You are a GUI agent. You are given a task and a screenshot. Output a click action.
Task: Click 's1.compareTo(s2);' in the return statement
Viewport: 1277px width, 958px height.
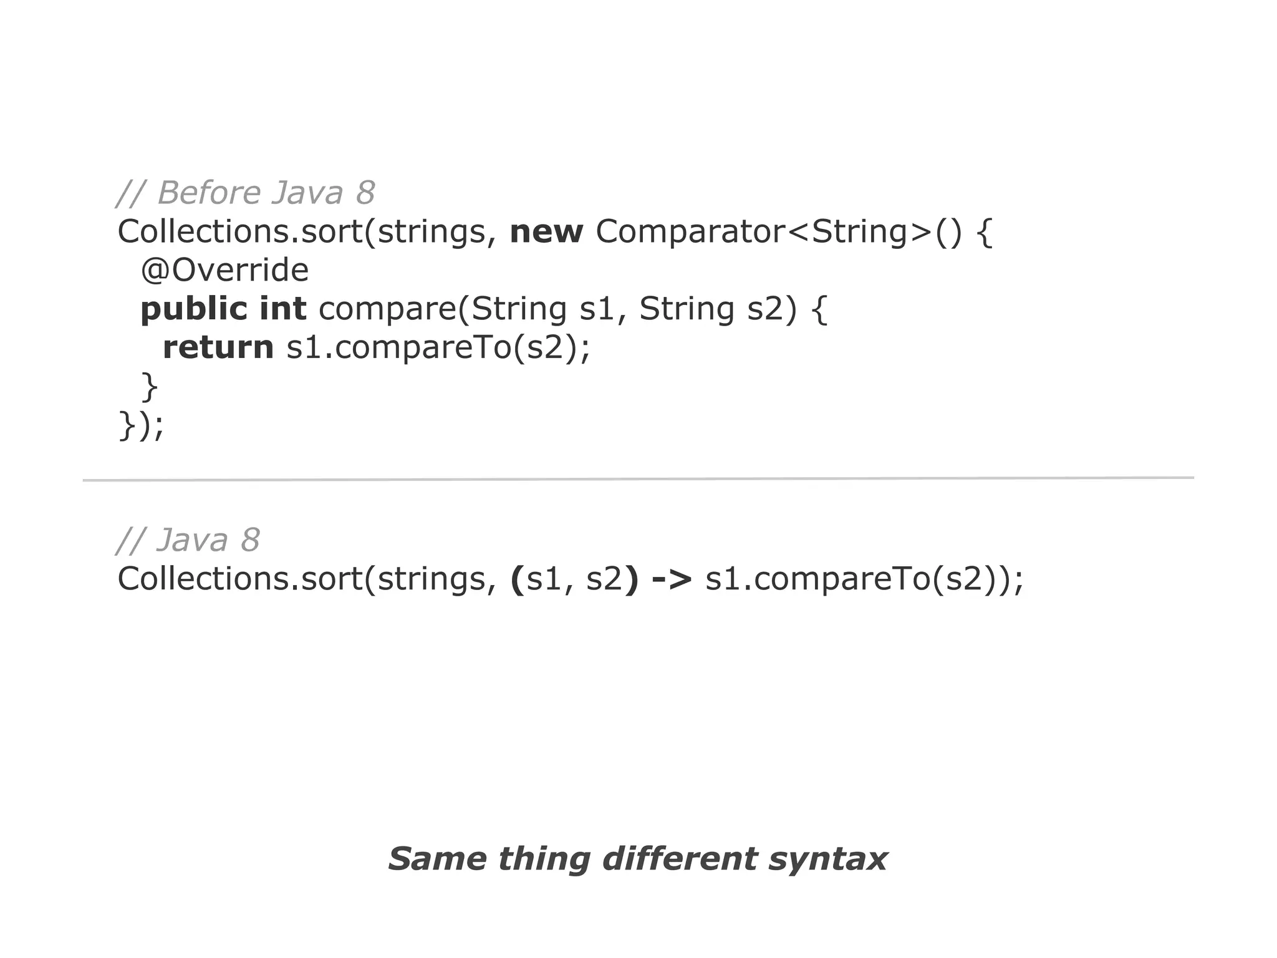click(x=438, y=347)
